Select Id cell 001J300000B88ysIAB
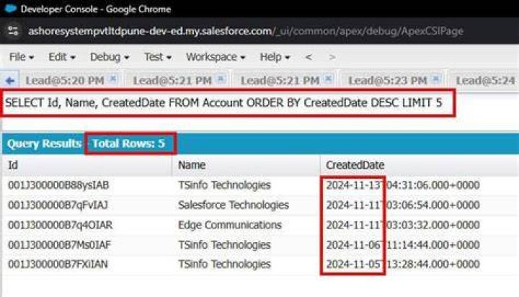 [58, 185]
